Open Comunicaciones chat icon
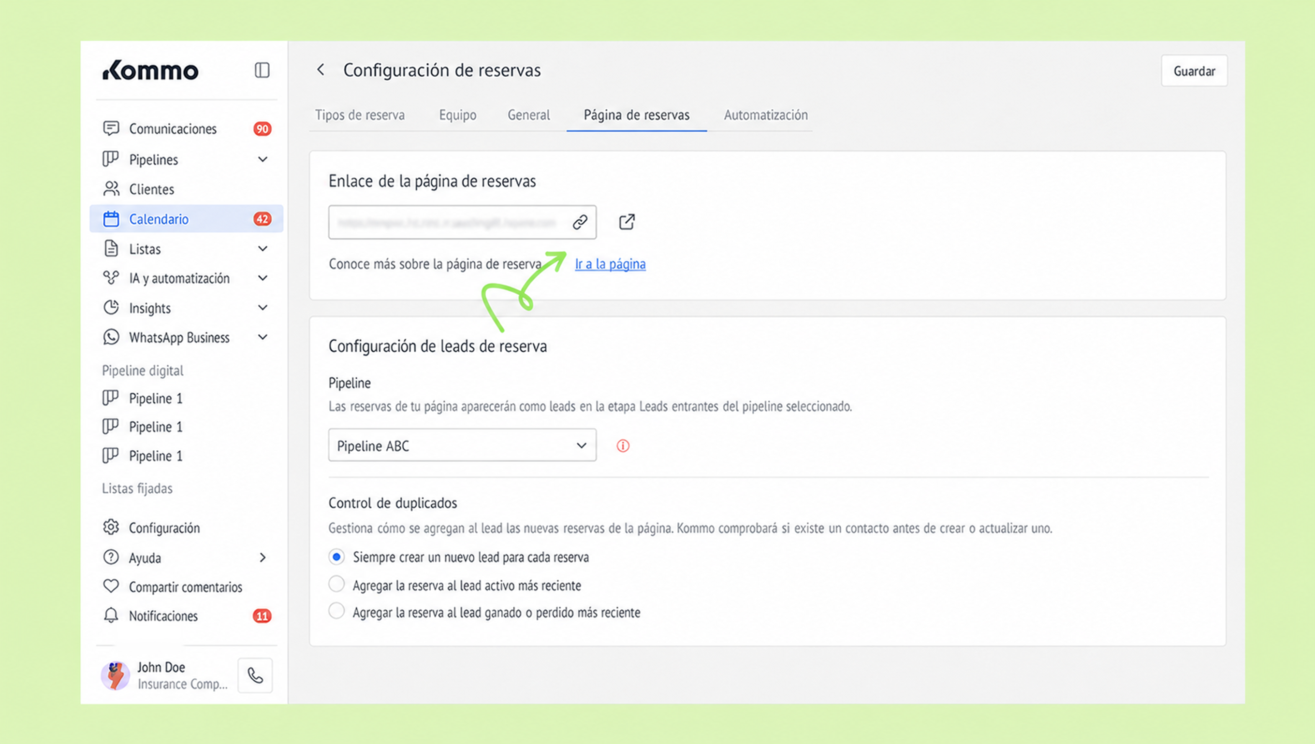Image resolution: width=1315 pixels, height=744 pixels. click(111, 128)
